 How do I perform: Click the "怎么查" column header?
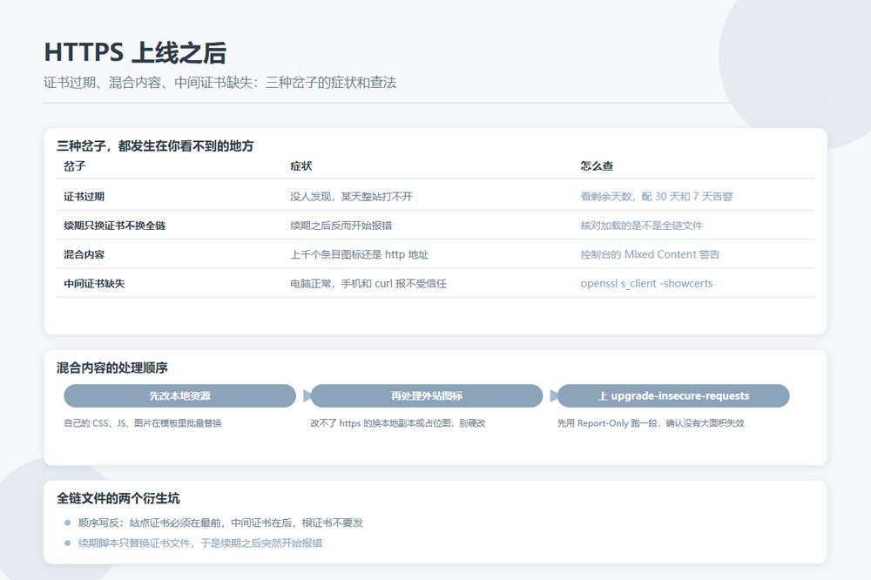[597, 166]
